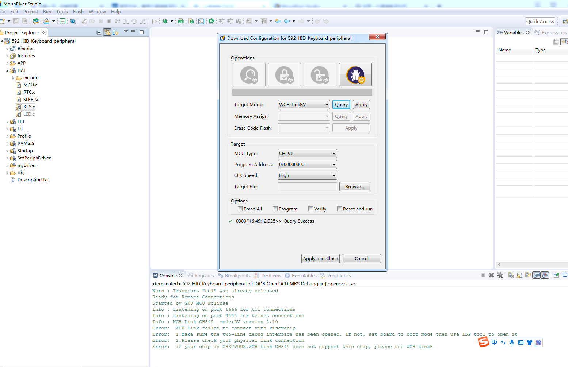568x367 pixels.
Task: Check the Verify option checkbox
Action: tap(310, 209)
